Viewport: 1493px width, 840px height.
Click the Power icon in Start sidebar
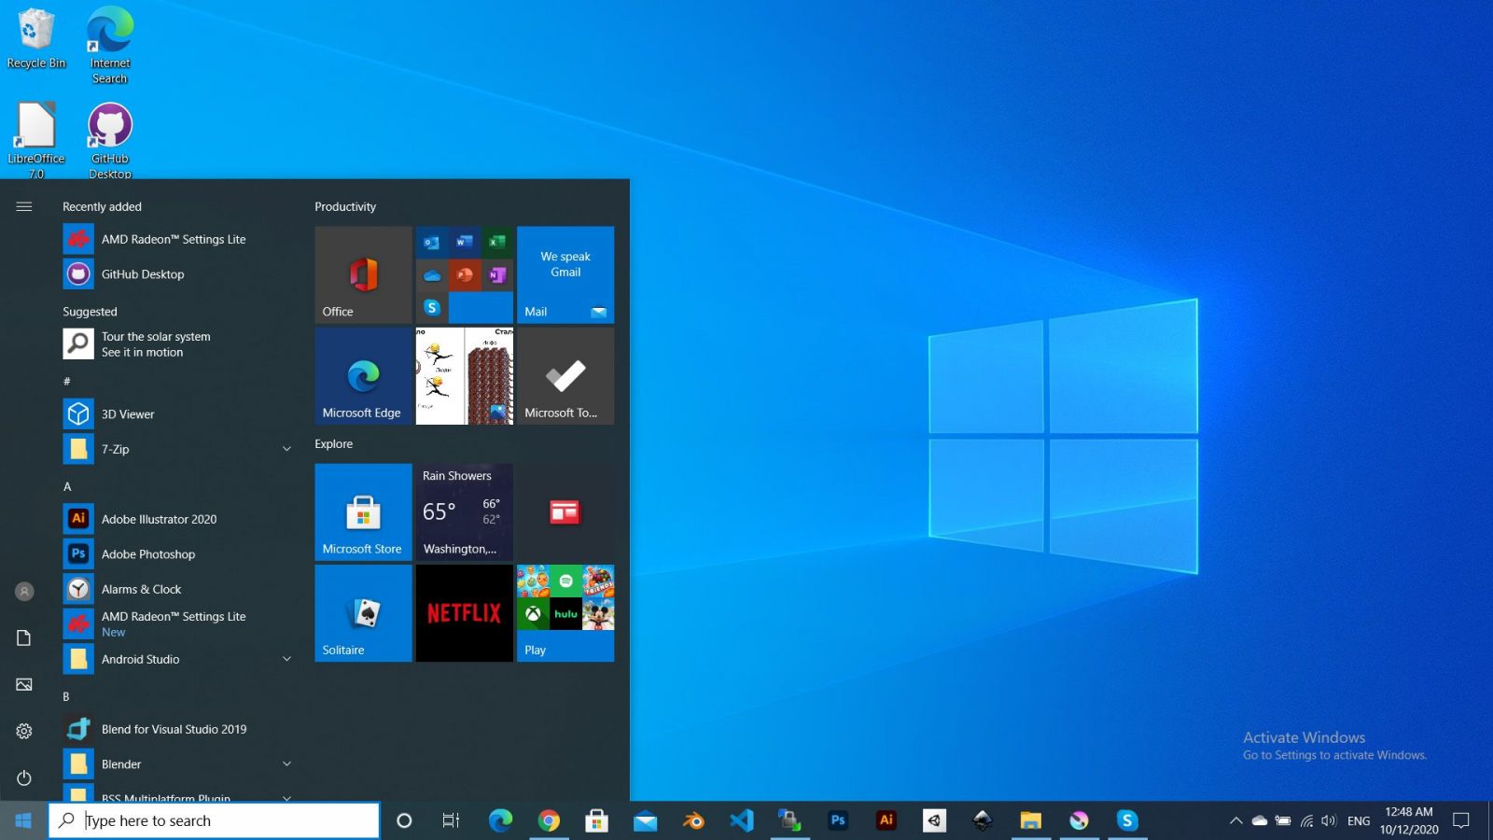pos(24,777)
